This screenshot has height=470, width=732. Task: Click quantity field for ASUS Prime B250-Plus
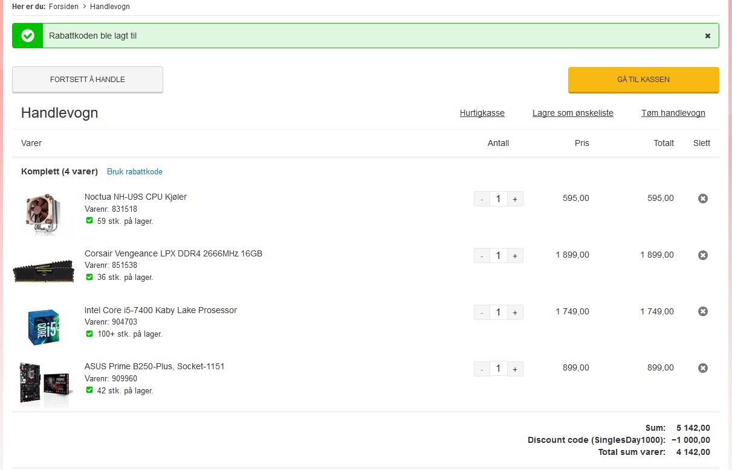498,369
